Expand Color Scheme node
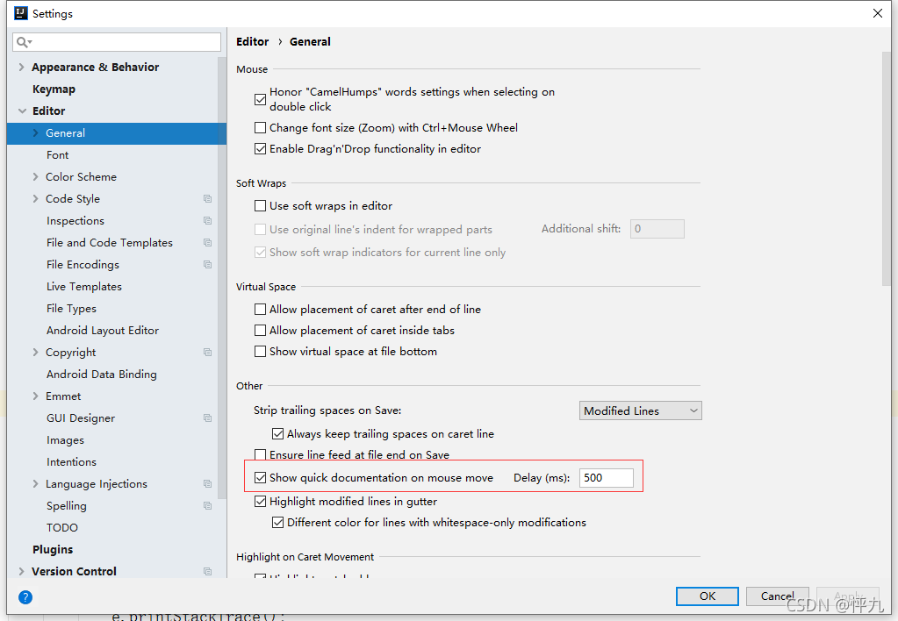 (35, 177)
